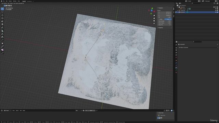Toggle camera view with the camera icon
The image size is (219, 123).
point(154,21)
